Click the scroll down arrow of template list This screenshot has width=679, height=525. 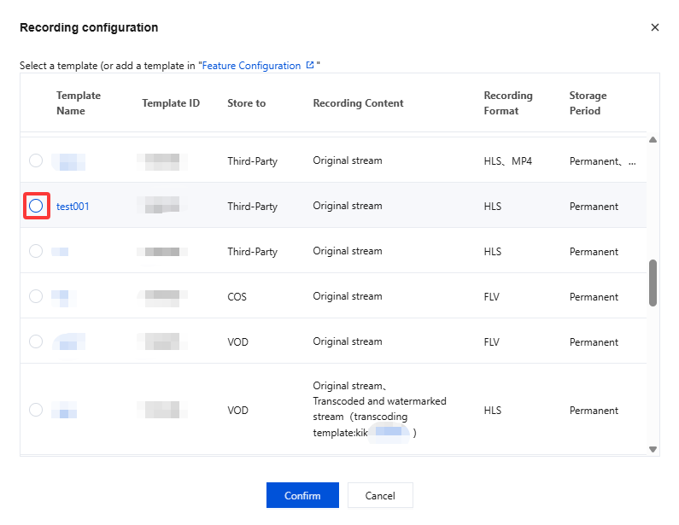pos(653,449)
